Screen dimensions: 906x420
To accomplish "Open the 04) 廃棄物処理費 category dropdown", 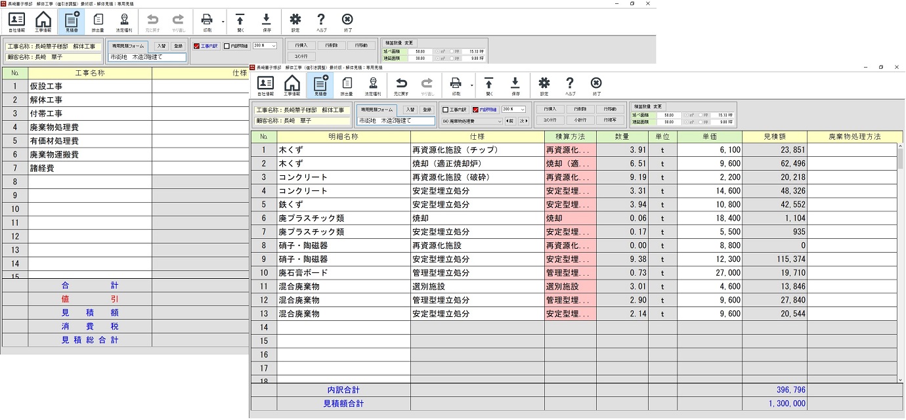I will [x=471, y=121].
